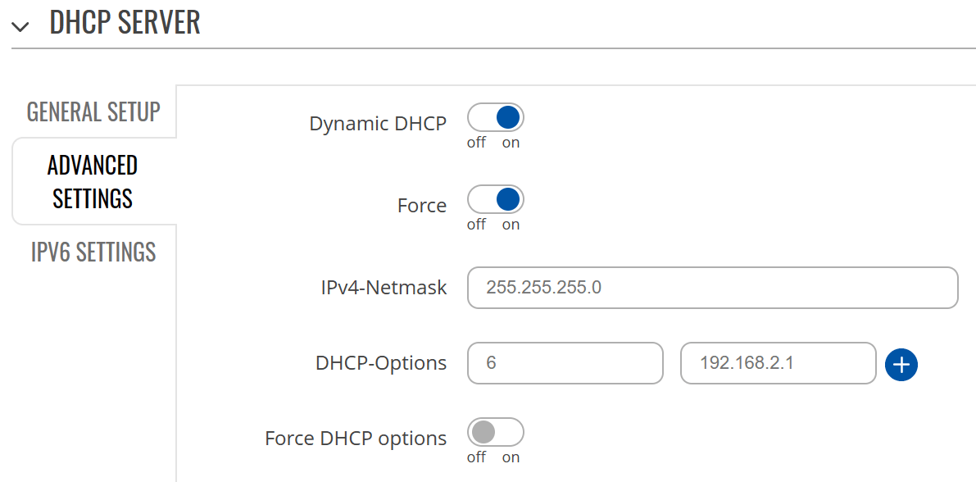Screen dimensions: 976x482
Task: Enable the Force DHCP options toggle
Action: (x=495, y=432)
